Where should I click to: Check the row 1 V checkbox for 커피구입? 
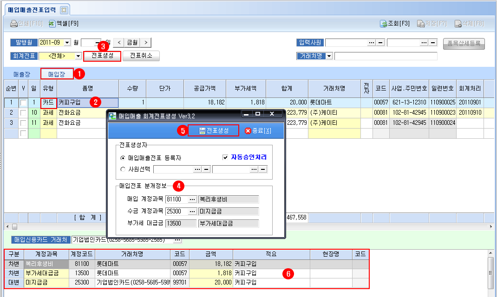tap(23, 103)
